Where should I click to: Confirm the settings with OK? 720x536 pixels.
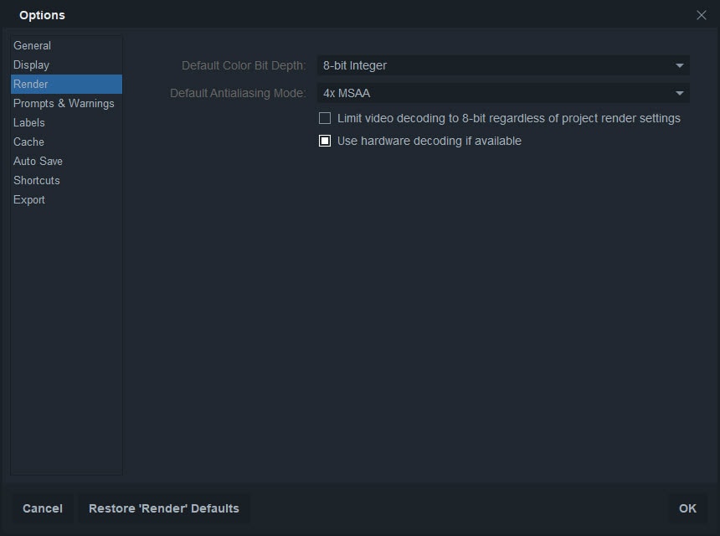(x=687, y=508)
